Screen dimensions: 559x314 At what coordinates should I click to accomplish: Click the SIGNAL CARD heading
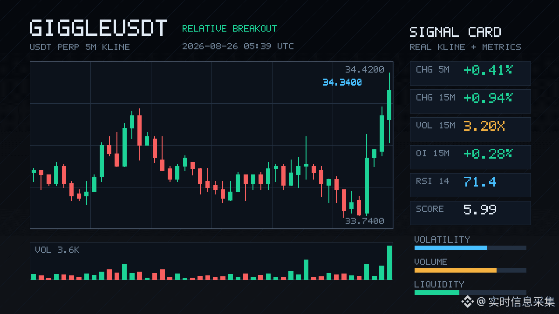point(455,32)
